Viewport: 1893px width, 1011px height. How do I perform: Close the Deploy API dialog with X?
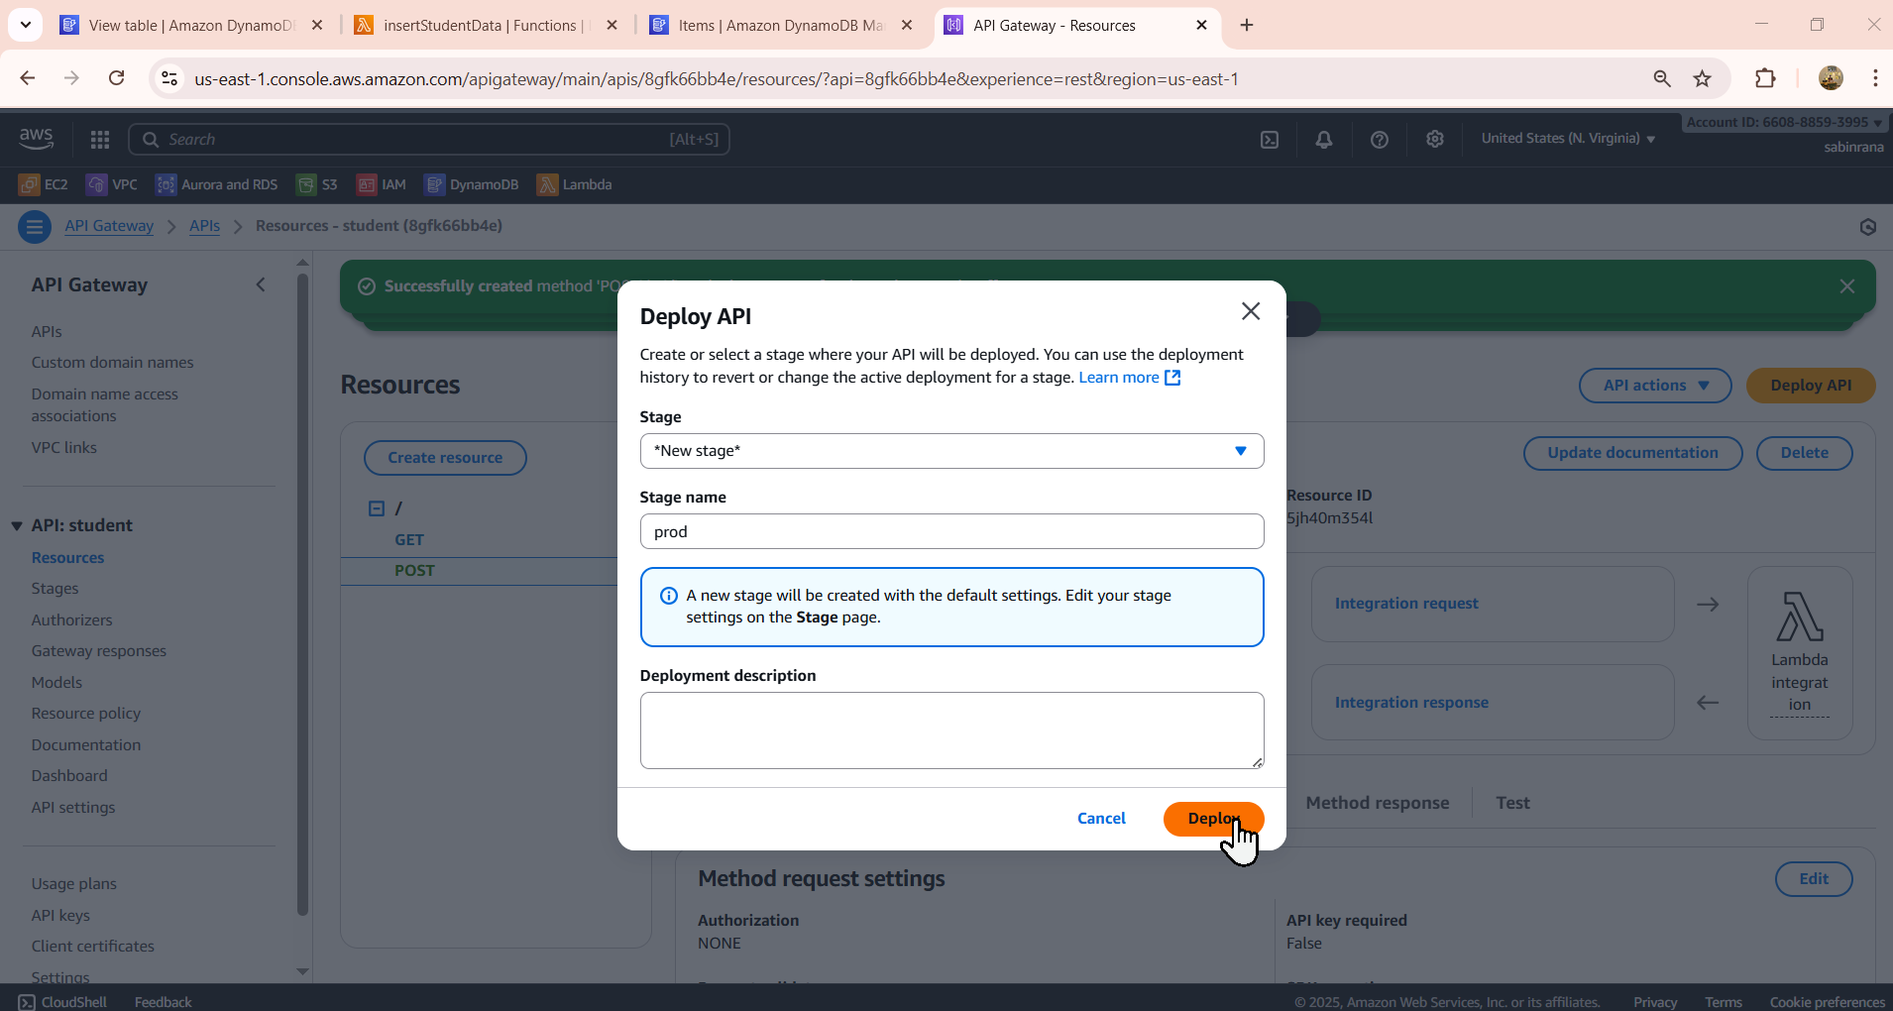click(1251, 311)
